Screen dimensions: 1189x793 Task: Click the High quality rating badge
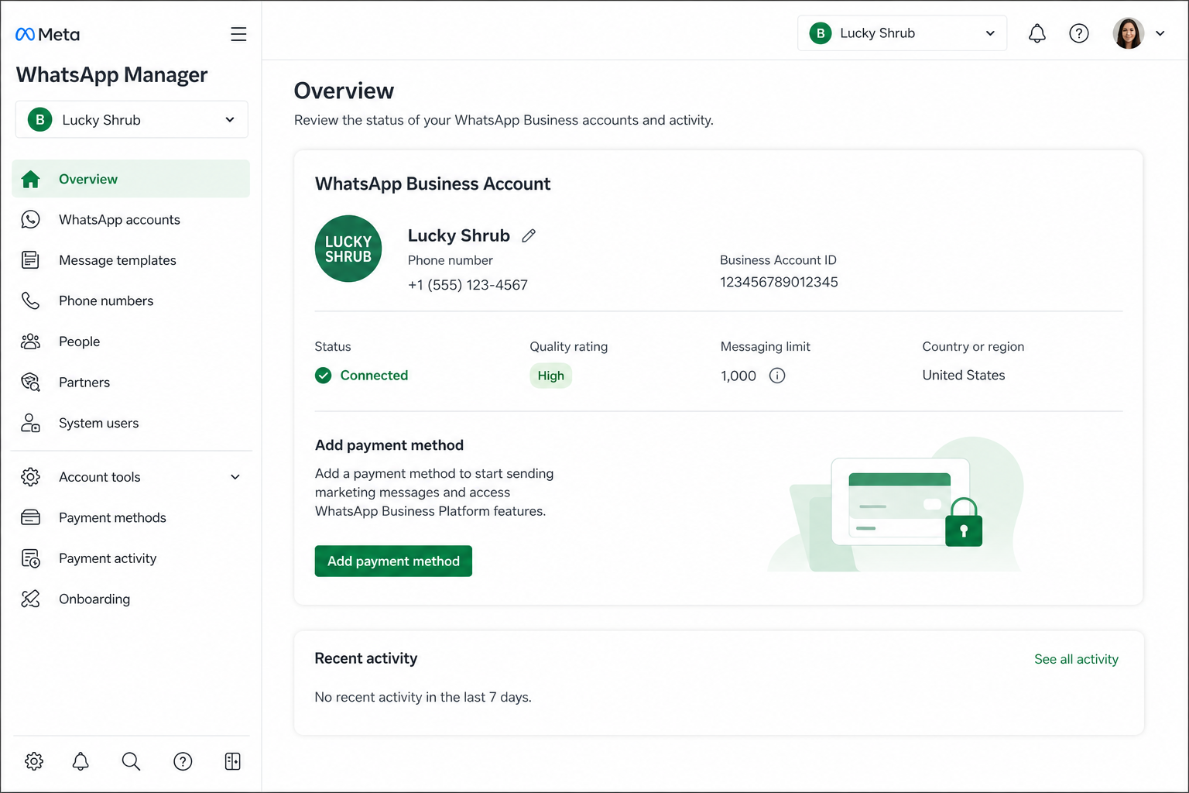[x=550, y=376]
